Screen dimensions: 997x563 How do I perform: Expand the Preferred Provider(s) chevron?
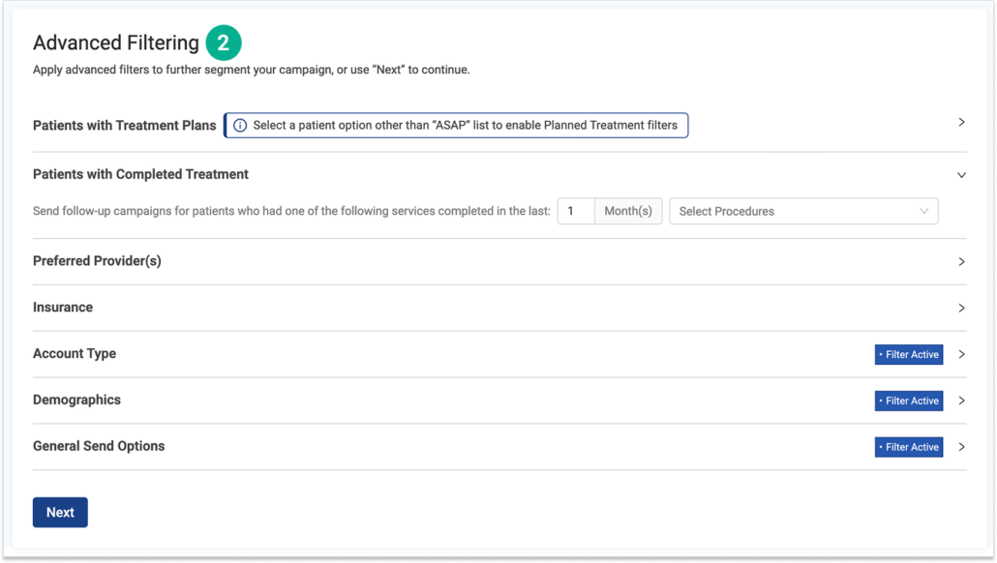click(x=961, y=262)
